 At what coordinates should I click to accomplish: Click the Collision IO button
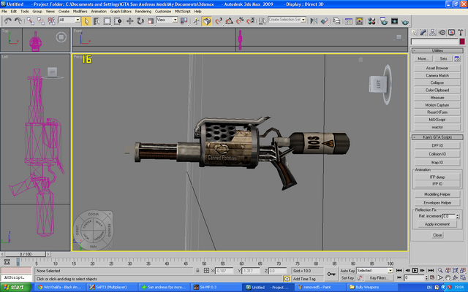(437, 154)
